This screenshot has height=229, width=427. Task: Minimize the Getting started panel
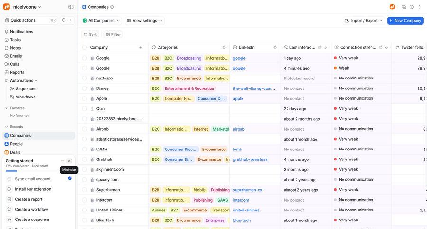69,161
